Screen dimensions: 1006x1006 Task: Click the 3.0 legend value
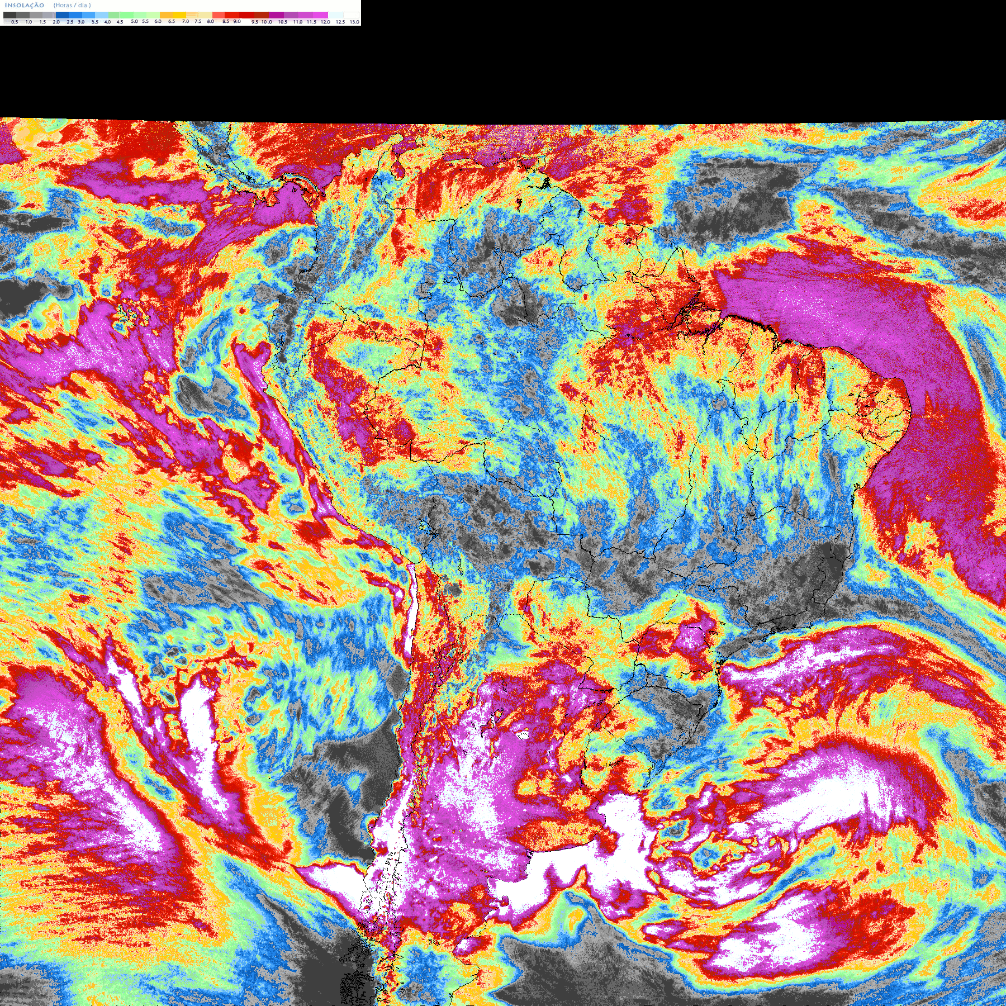(x=81, y=22)
